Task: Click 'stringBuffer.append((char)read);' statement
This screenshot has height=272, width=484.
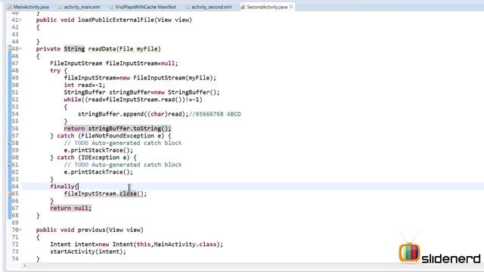Action: click(133, 114)
